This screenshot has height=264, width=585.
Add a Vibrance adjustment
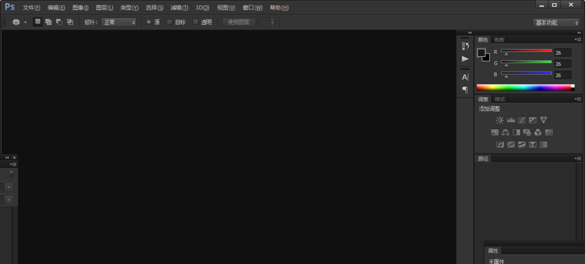coord(543,120)
